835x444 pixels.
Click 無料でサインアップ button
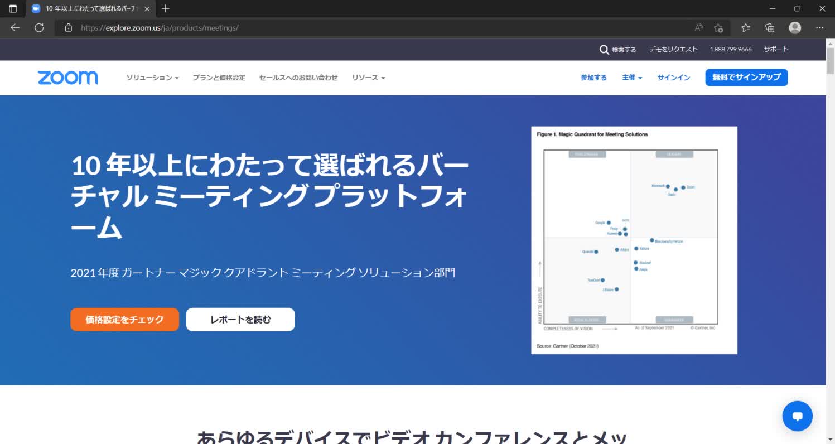point(746,78)
